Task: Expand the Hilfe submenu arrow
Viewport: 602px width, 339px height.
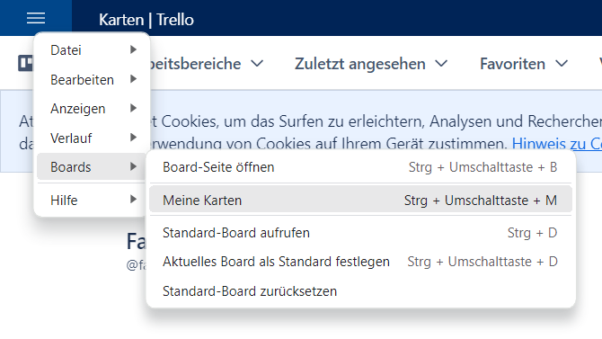Action: tap(133, 199)
